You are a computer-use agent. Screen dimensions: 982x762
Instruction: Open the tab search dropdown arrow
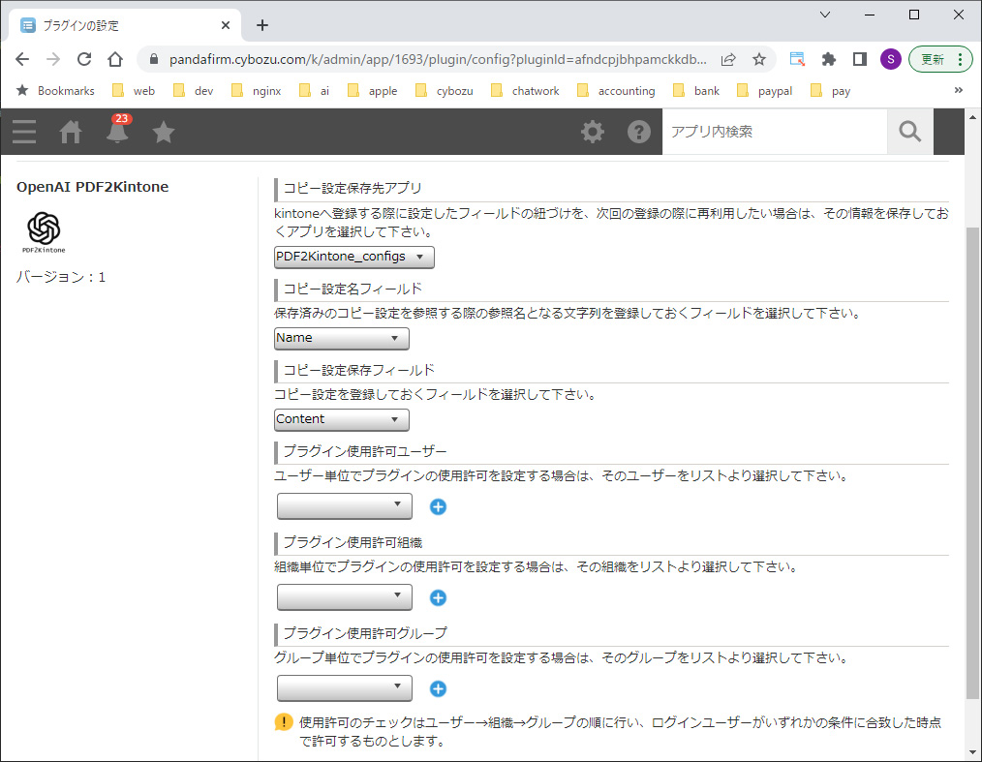point(825,15)
